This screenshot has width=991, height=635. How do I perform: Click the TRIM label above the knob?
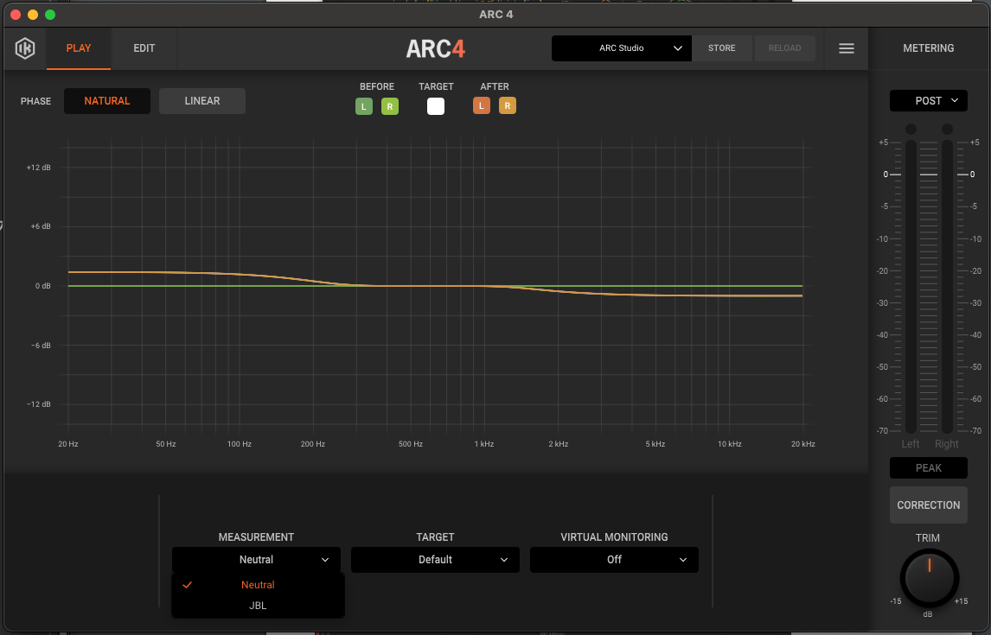tap(928, 538)
